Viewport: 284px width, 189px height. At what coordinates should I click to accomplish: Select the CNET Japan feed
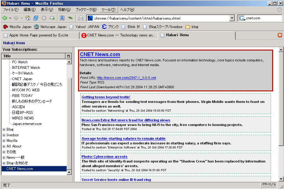coord(22,79)
